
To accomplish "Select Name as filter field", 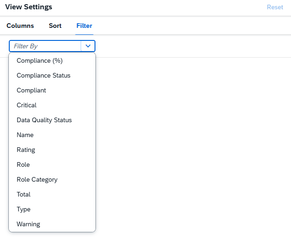I will [x=25, y=135].
